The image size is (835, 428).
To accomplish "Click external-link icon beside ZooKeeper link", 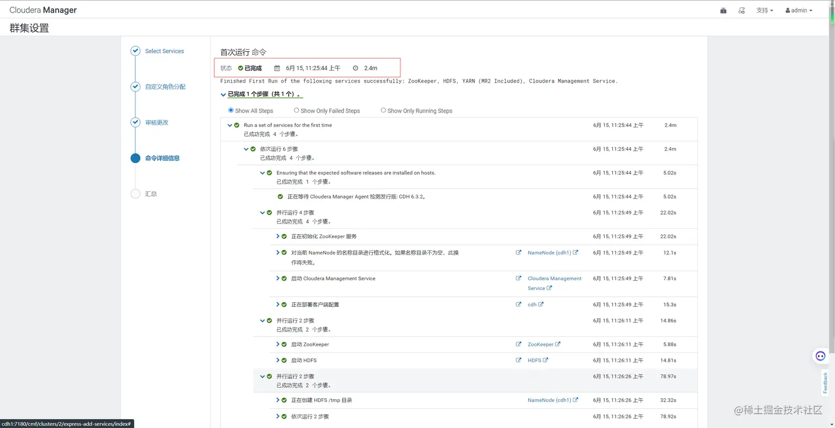I will click(x=558, y=344).
